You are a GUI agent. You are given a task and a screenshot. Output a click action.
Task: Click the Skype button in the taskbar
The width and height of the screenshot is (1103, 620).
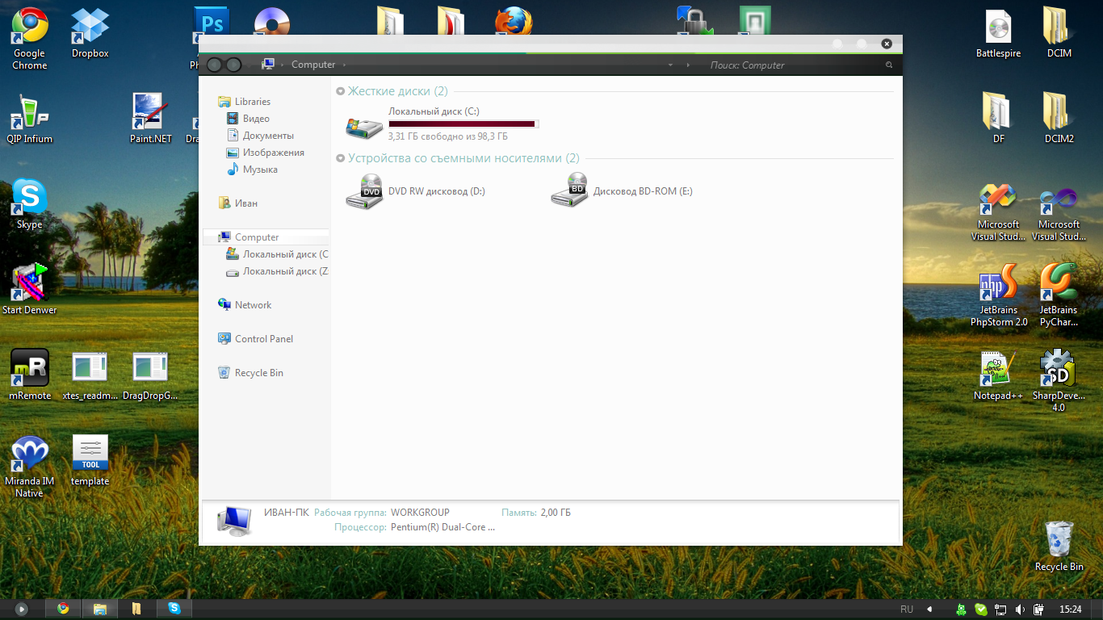coord(174,609)
